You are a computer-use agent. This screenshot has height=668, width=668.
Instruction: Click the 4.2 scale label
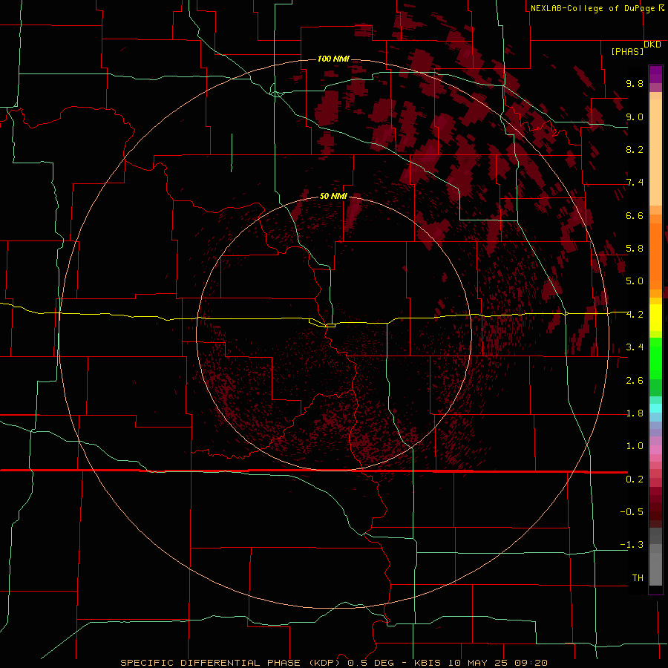point(635,315)
